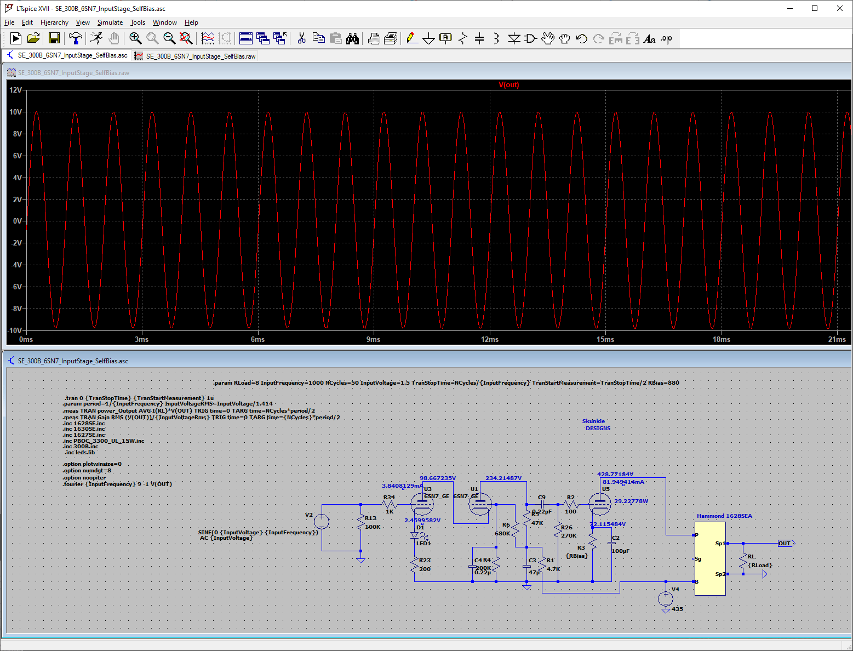Click the Paste clipboard icon
Image resolution: width=853 pixels, height=651 pixels.
(335, 38)
